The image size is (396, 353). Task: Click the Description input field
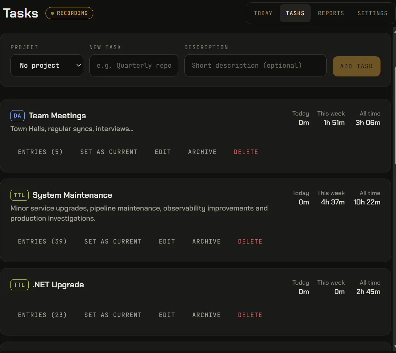(x=255, y=65)
